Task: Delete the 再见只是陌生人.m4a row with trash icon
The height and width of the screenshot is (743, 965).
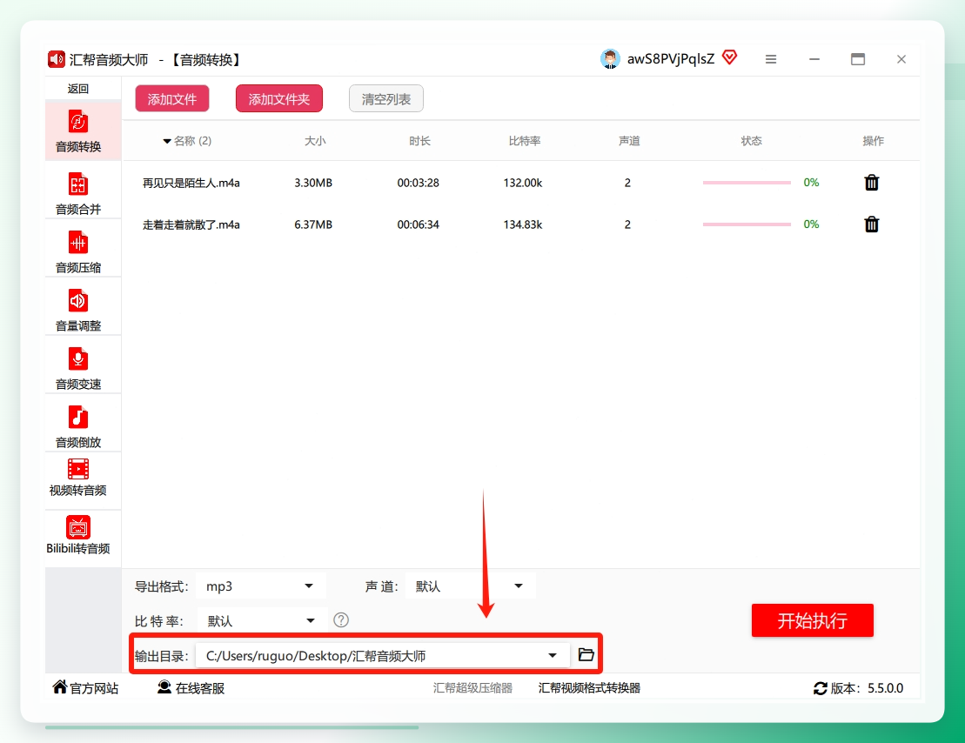Action: [871, 183]
